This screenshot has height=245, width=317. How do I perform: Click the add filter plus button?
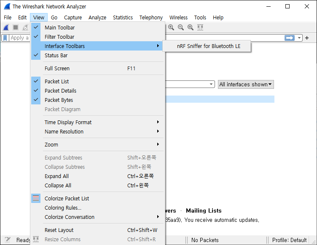click(307, 38)
